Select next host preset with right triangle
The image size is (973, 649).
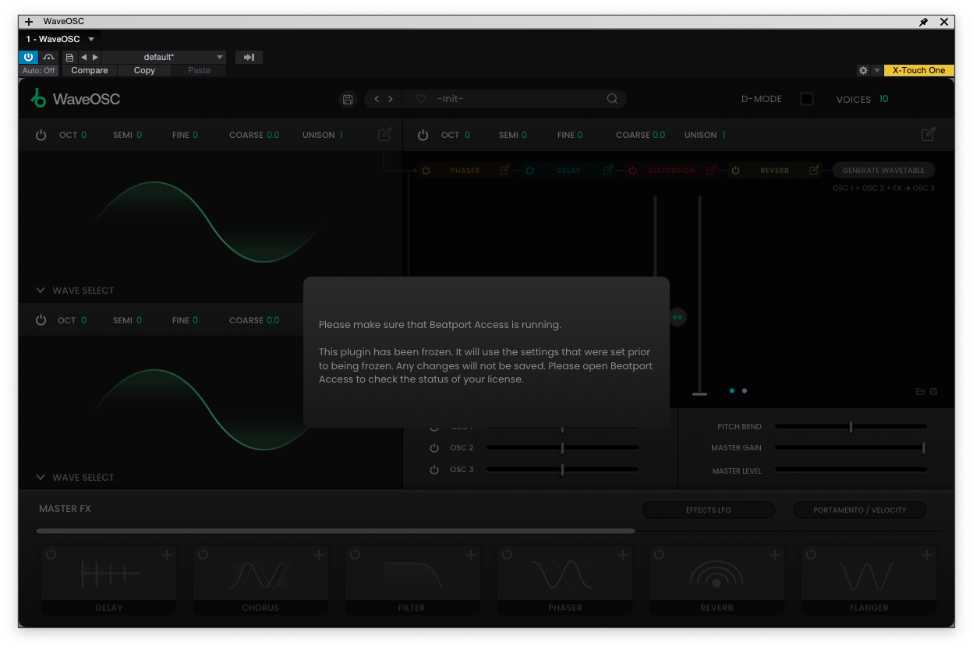95,57
